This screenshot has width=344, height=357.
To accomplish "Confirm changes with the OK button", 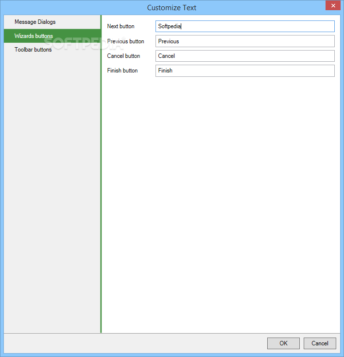I will [x=283, y=343].
